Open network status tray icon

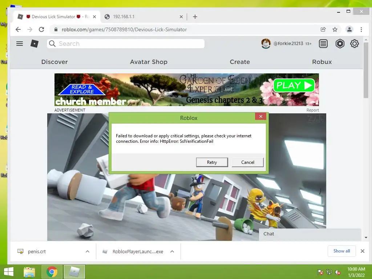(329, 272)
